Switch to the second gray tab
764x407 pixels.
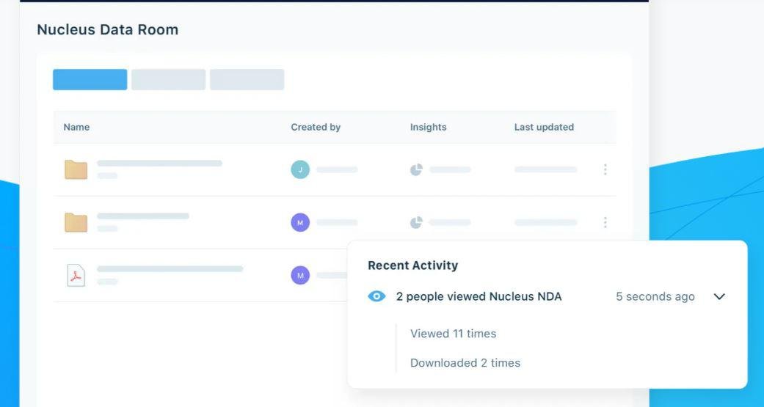coord(169,79)
